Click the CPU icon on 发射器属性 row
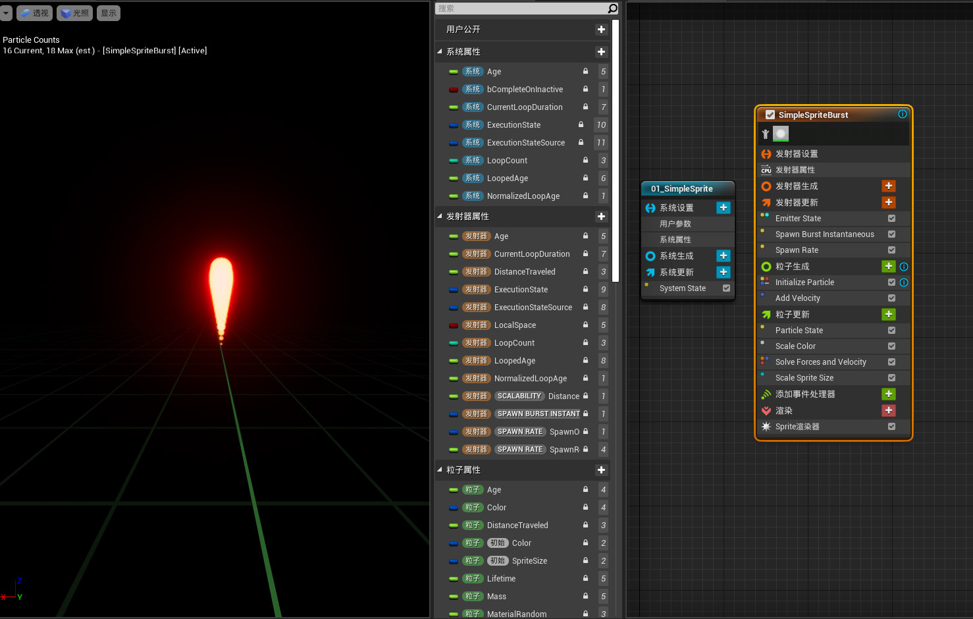The height and width of the screenshot is (619, 973). tap(766, 169)
